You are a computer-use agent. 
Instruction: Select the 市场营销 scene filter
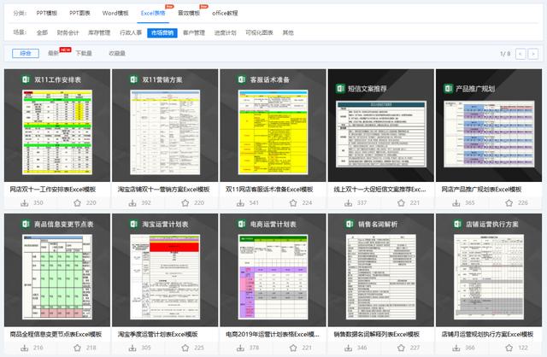coord(162,32)
